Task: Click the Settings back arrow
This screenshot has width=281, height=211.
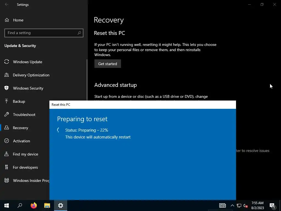Action: click(7, 4)
